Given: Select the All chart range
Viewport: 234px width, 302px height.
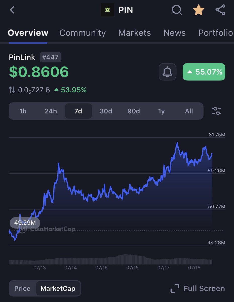Looking at the screenshot, I should tap(189, 111).
